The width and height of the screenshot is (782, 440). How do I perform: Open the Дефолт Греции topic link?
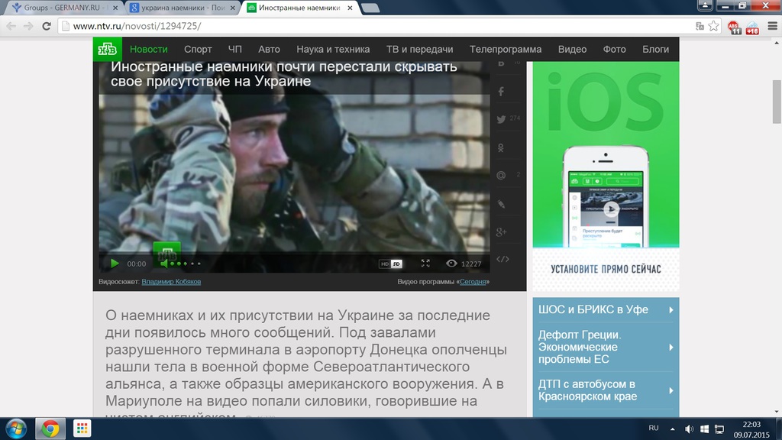click(580, 347)
